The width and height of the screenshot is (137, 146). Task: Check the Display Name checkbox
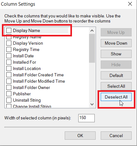[x=9, y=30]
